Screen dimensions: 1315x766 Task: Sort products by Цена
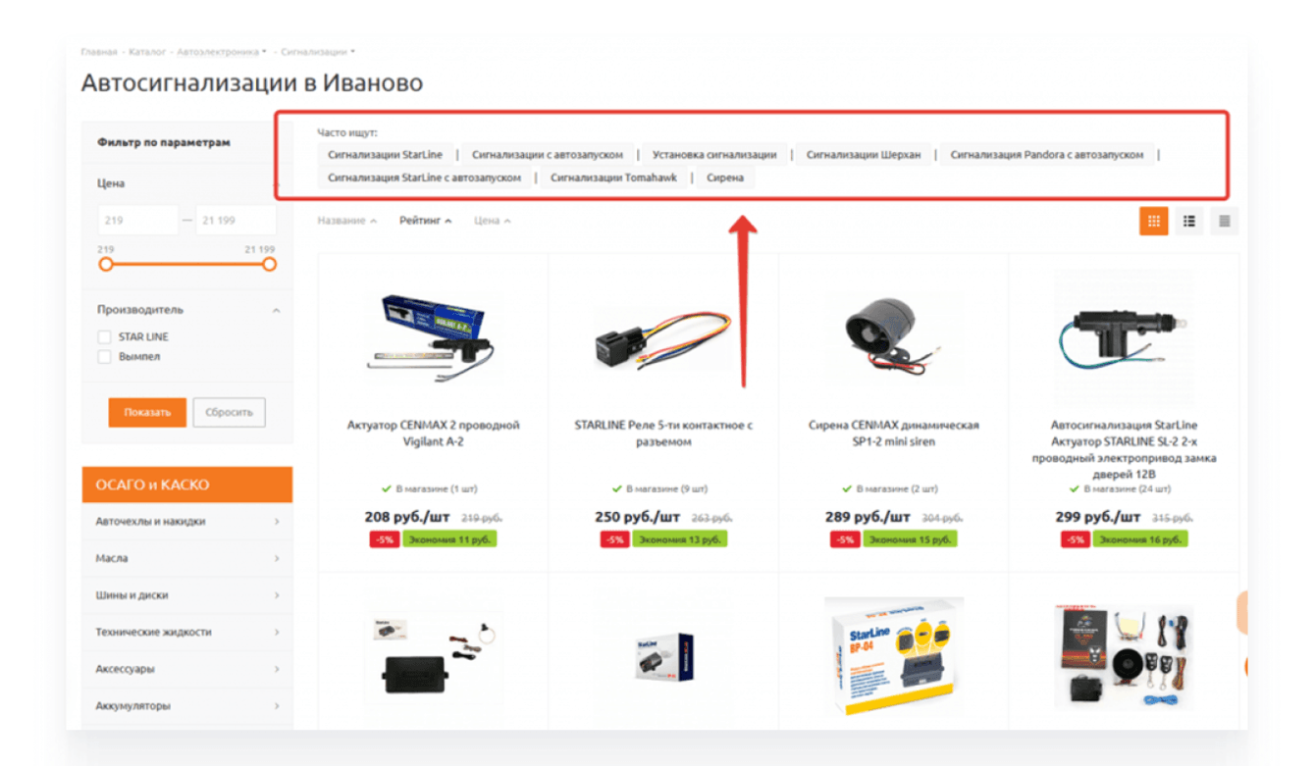(492, 221)
